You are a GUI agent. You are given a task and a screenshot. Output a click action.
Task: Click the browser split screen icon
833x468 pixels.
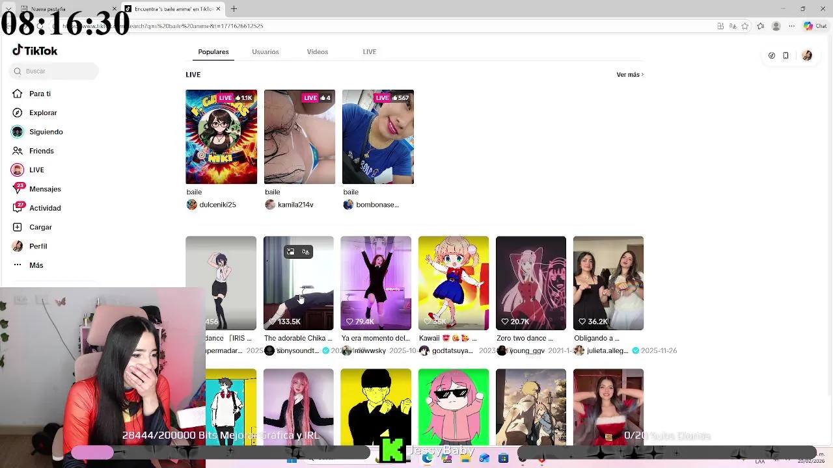(720, 26)
